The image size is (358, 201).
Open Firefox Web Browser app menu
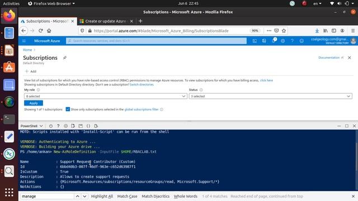coord(51,3)
